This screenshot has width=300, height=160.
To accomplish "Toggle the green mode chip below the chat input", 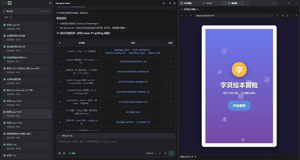I will click(x=72, y=153).
